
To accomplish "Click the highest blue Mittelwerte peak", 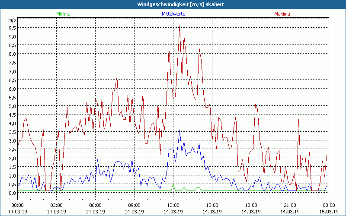I will [179, 130].
